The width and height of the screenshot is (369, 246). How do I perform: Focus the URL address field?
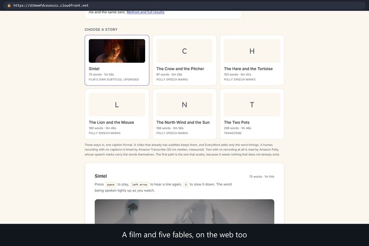coord(184,5)
